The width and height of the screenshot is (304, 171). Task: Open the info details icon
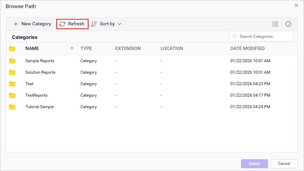pos(288,24)
